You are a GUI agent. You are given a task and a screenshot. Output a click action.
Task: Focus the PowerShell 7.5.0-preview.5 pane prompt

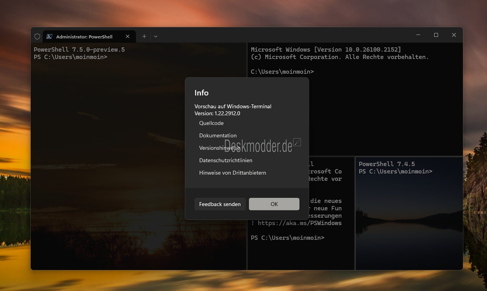[x=71, y=57]
